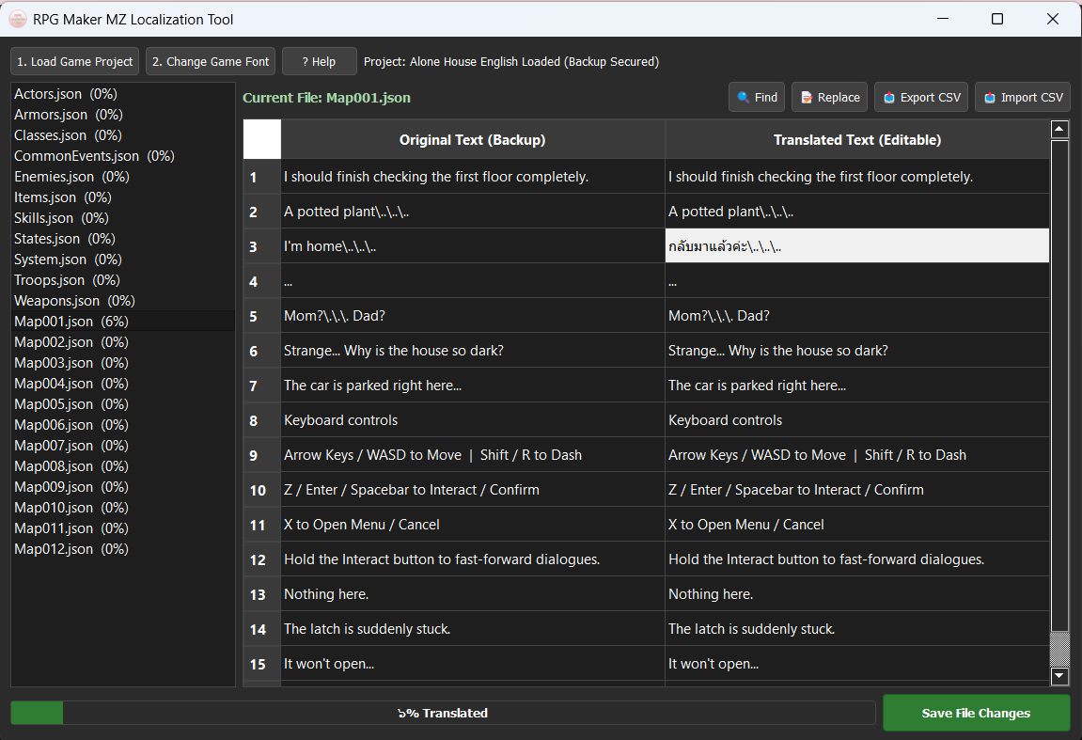Click Change Game Font button
The image size is (1082, 740).
click(x=211, y=61)
